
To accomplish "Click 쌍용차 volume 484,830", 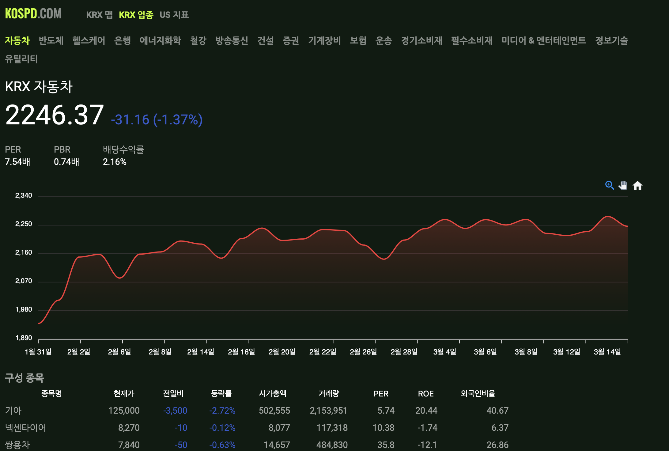I will coord(332,445).
